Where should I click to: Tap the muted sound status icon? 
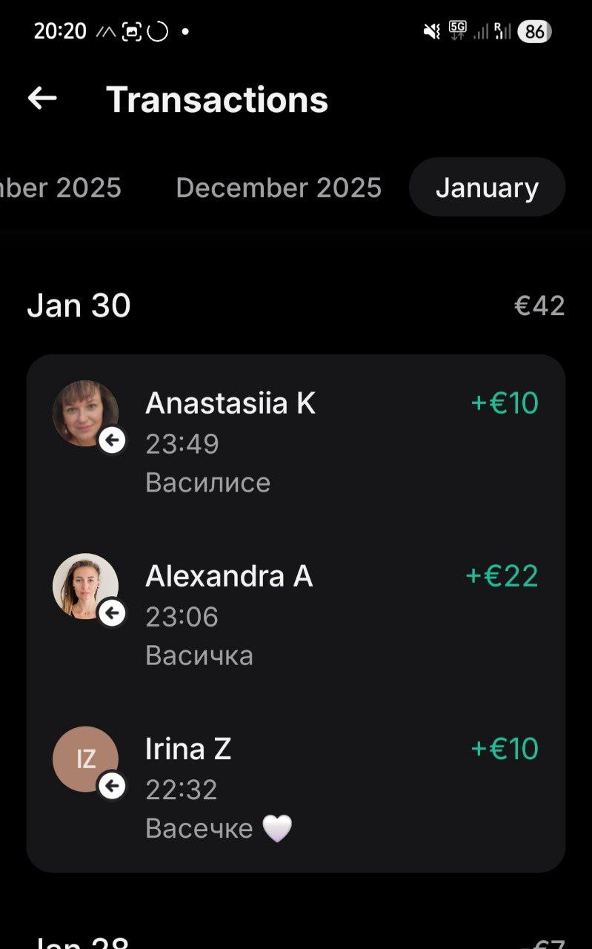pyautogui.click(x=431, y=31)
